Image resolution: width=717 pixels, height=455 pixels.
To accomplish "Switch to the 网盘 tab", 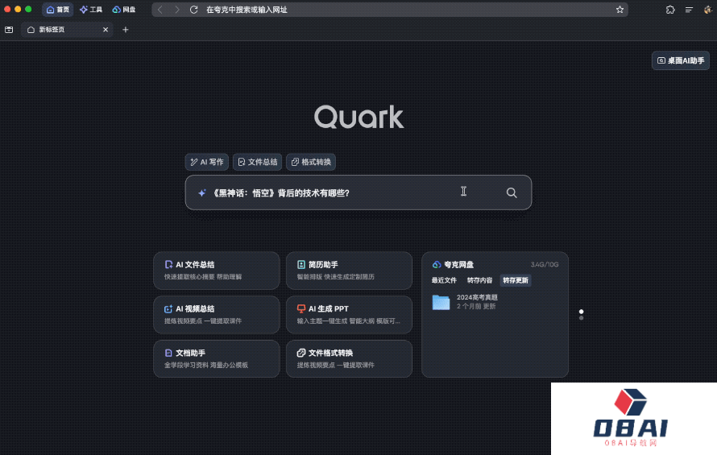I will click(124, 10).
